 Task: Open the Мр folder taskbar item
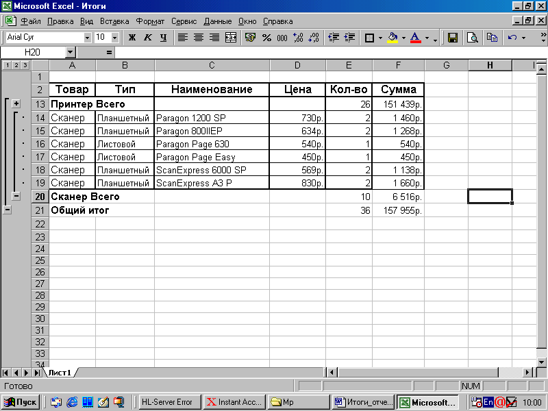click(x=299, y=402)
